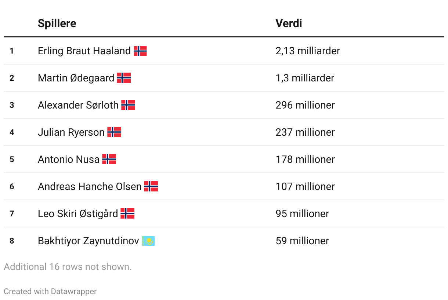448x300 pixels.
Task: Click the 1,3 milliarder value cell
Action: [x=305, y=78]
